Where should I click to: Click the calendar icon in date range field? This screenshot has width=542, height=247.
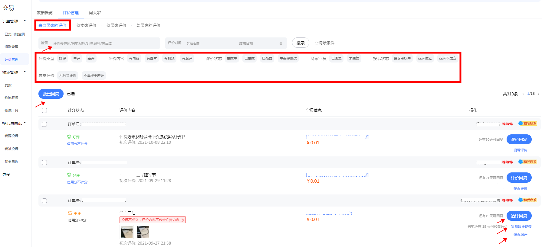pos(281,43)
